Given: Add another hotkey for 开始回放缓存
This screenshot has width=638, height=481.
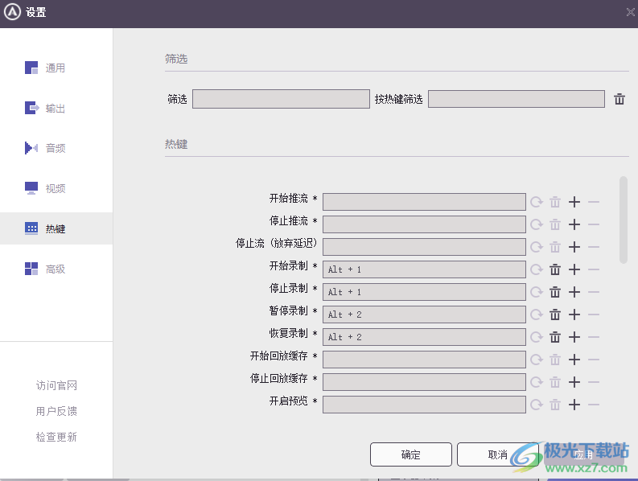Looking at the screenshot, I should point(574,360).
